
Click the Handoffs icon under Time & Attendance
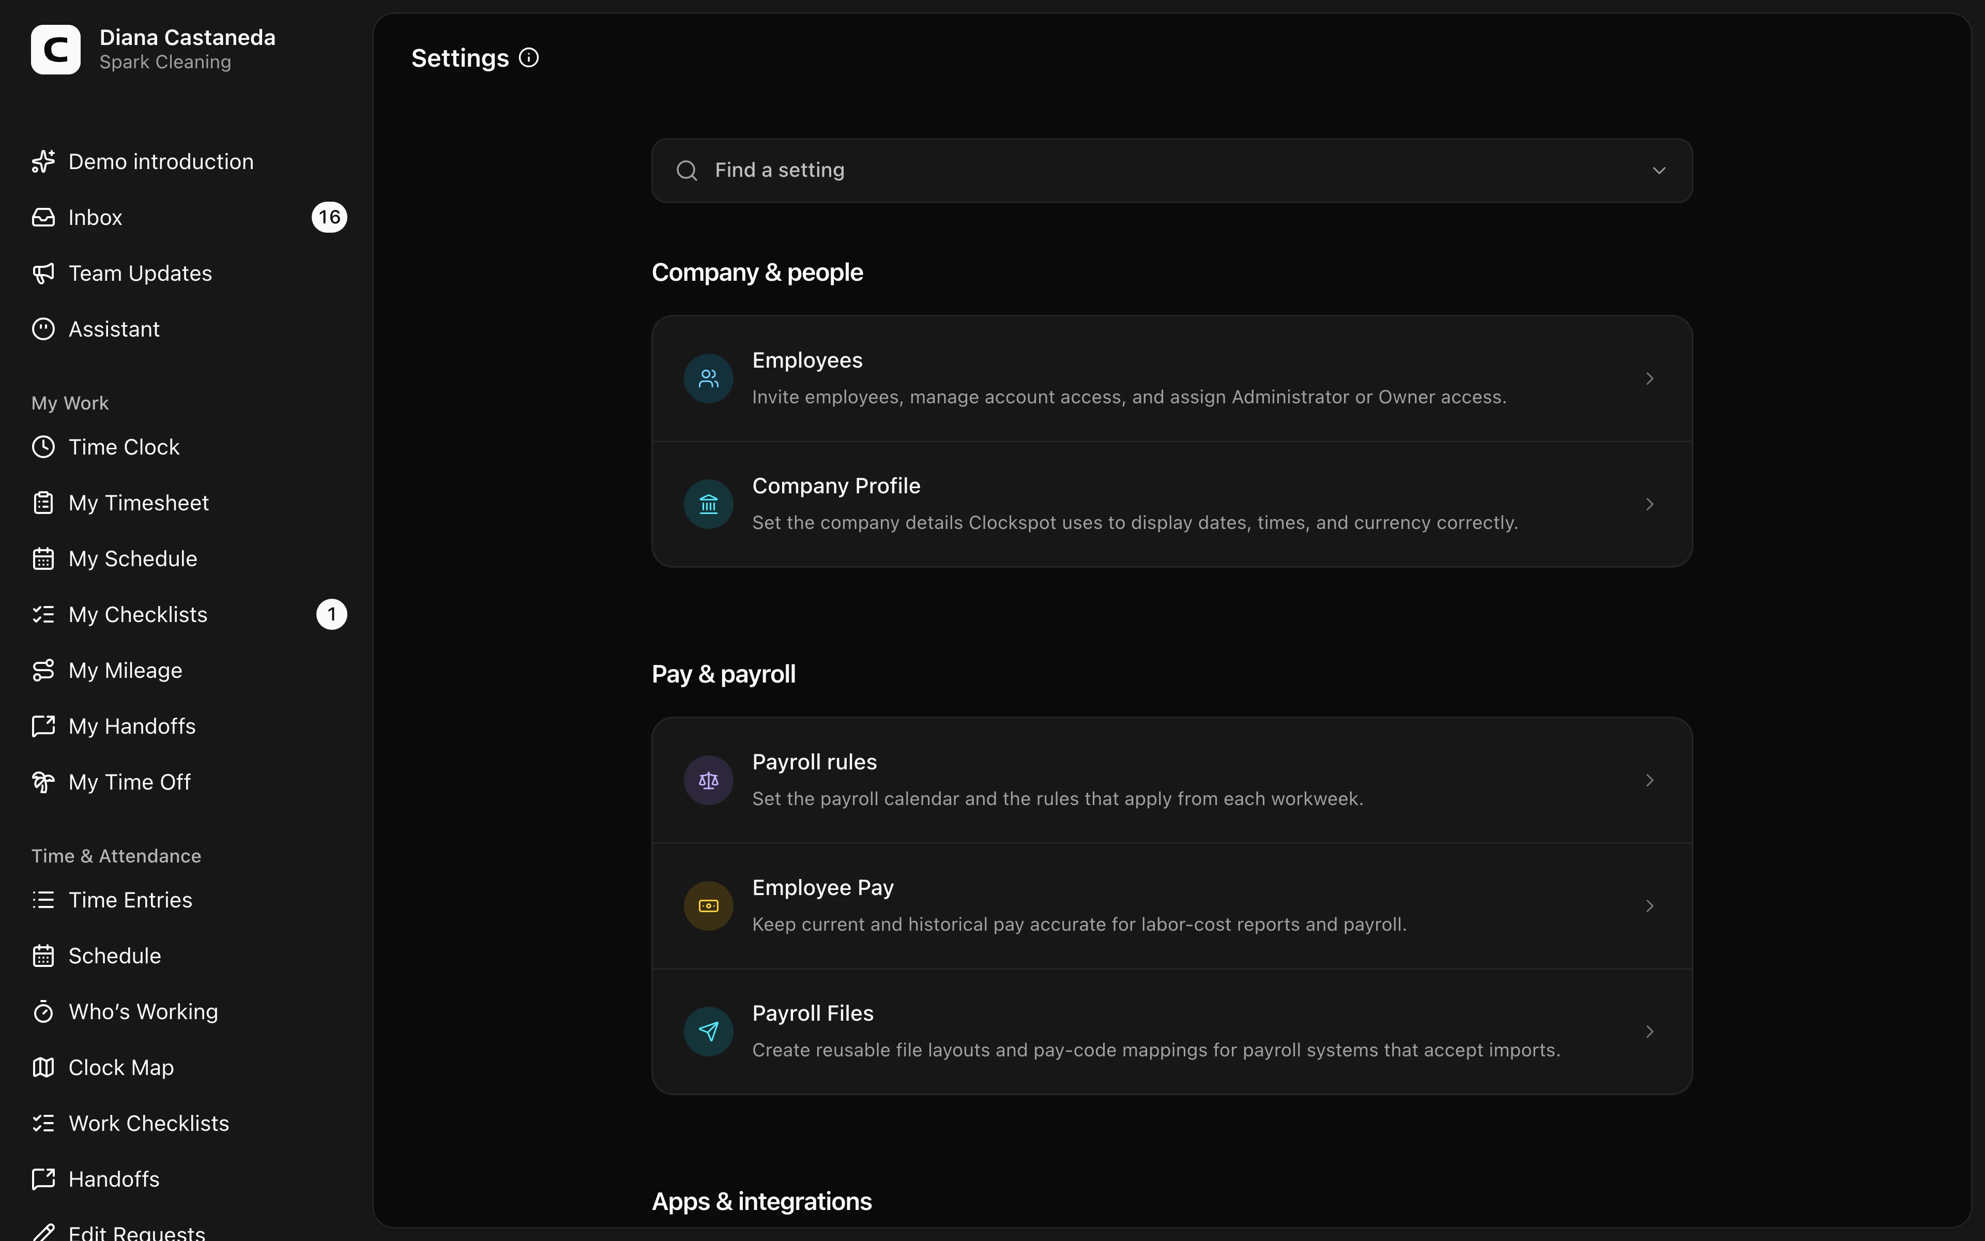click(x=43, y=1179)
